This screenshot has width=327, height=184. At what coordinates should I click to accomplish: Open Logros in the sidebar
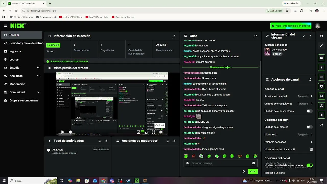point(22,60)
